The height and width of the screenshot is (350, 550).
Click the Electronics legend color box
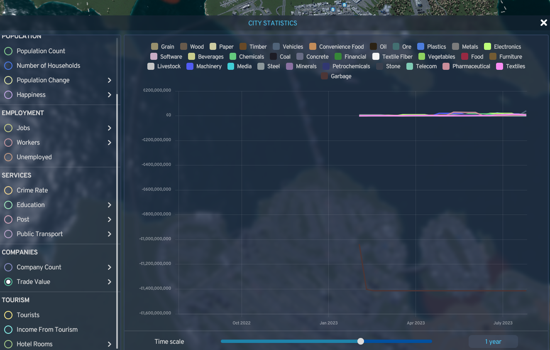click(x=488, y=47)
